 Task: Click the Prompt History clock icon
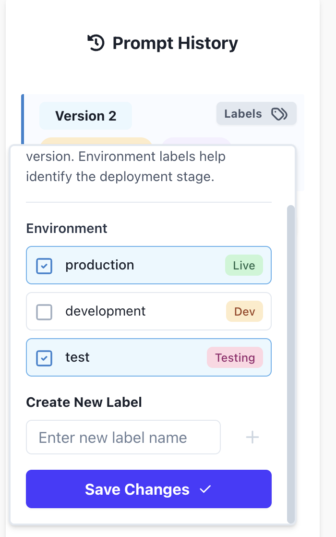[x=96, y=43]
